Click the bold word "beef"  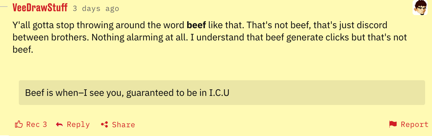coord(196,25)
